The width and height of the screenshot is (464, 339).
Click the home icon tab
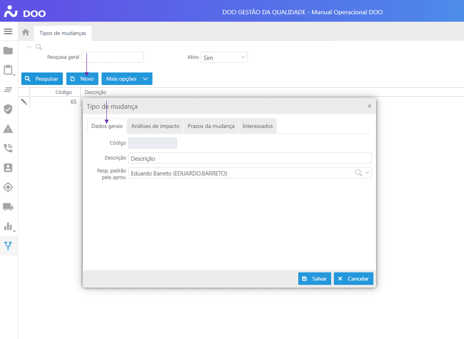click(26, 33)
